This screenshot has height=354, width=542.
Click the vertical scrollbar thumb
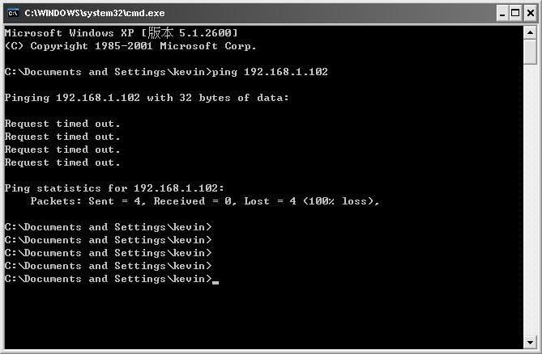530,52
